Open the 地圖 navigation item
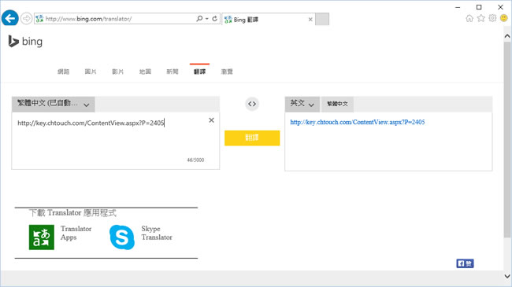 click(x=145, y=72)
